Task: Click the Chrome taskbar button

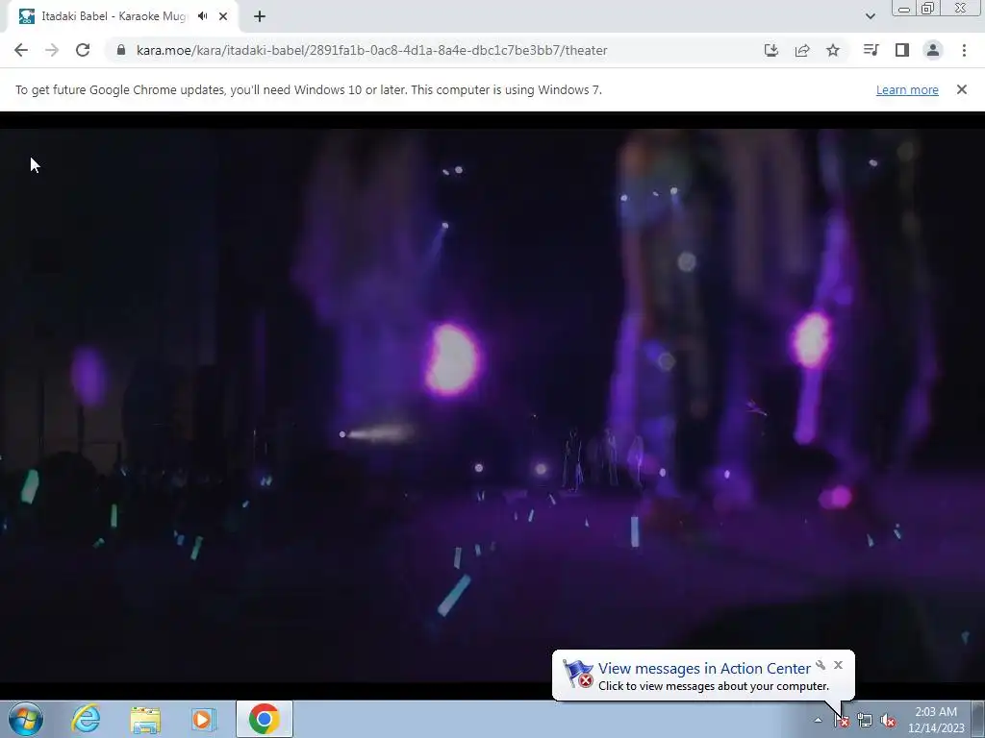Action: [265, 719]
